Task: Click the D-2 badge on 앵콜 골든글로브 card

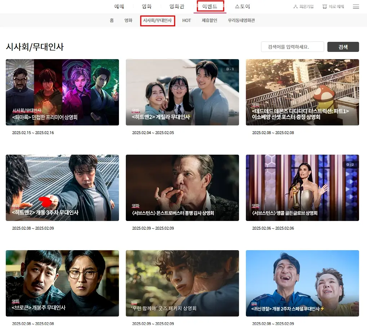Action: [x=350, y=164]
